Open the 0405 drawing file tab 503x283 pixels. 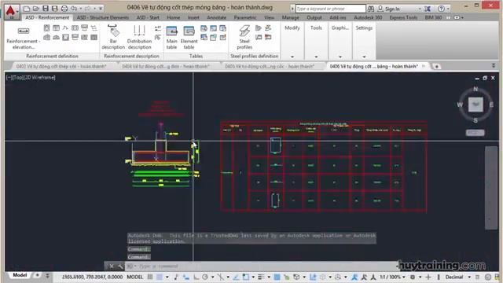click(270, 66)
